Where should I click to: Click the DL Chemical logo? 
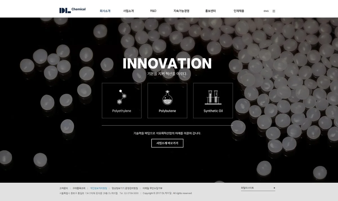pyautogui.click(x=72, y=10)
